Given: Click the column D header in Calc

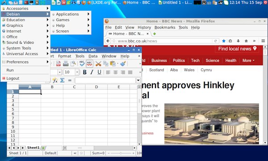Looking at the screenshot, I should pos(96,87).
